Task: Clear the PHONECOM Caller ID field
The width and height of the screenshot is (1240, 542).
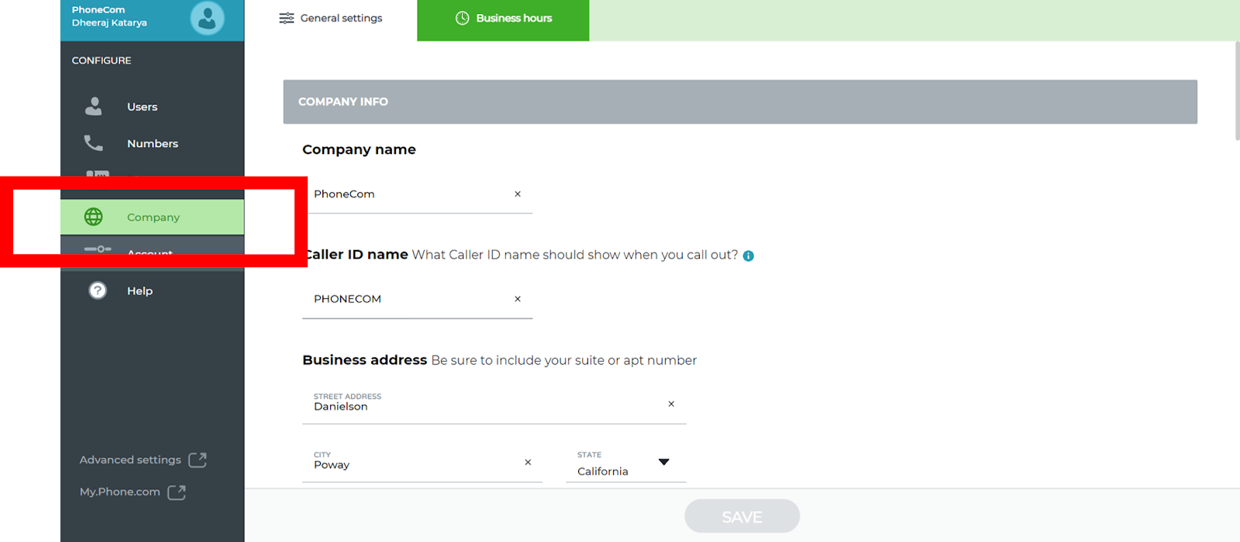Action: [x=518, y=299]
